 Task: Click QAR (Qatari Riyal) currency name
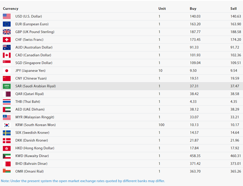pos(30,94)
